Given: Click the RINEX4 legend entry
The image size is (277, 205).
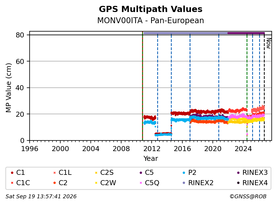Looking at the screenshot, I should [x=252, y=183].
